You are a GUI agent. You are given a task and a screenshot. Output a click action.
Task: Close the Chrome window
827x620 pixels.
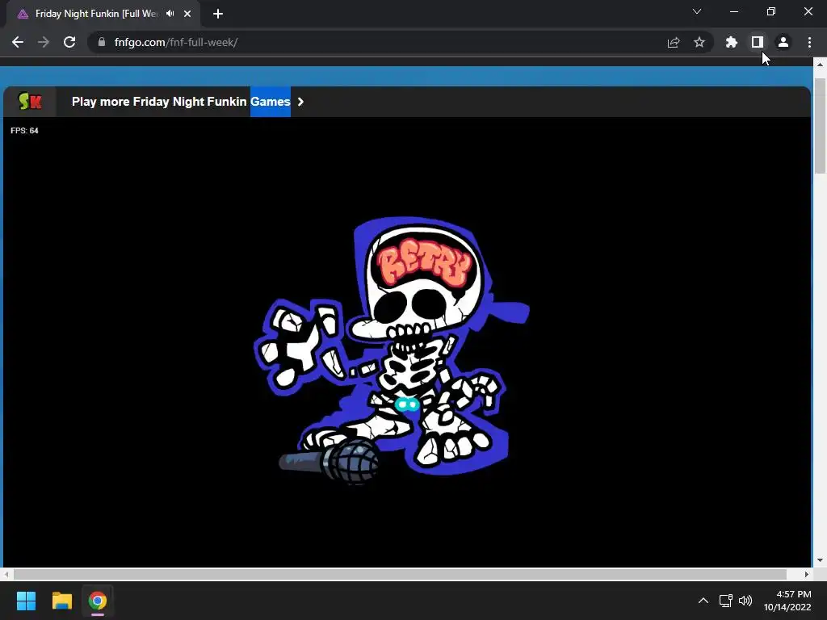pyautogui.click(x=808, y=11)
